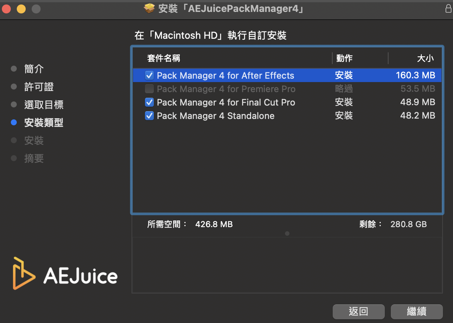The width and height of the screenshot is (453, 323).
Task: Click the 48.9 MB size cell
Action: coord(418,102)
